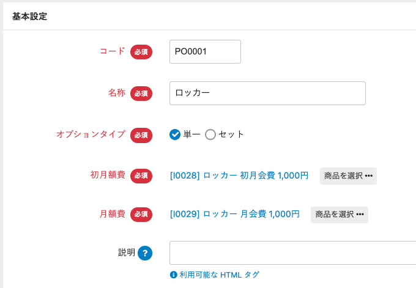Screen dimensions: 416x288
Task: Open 商品を選択 for 初月額費
Action: [348, 175]
